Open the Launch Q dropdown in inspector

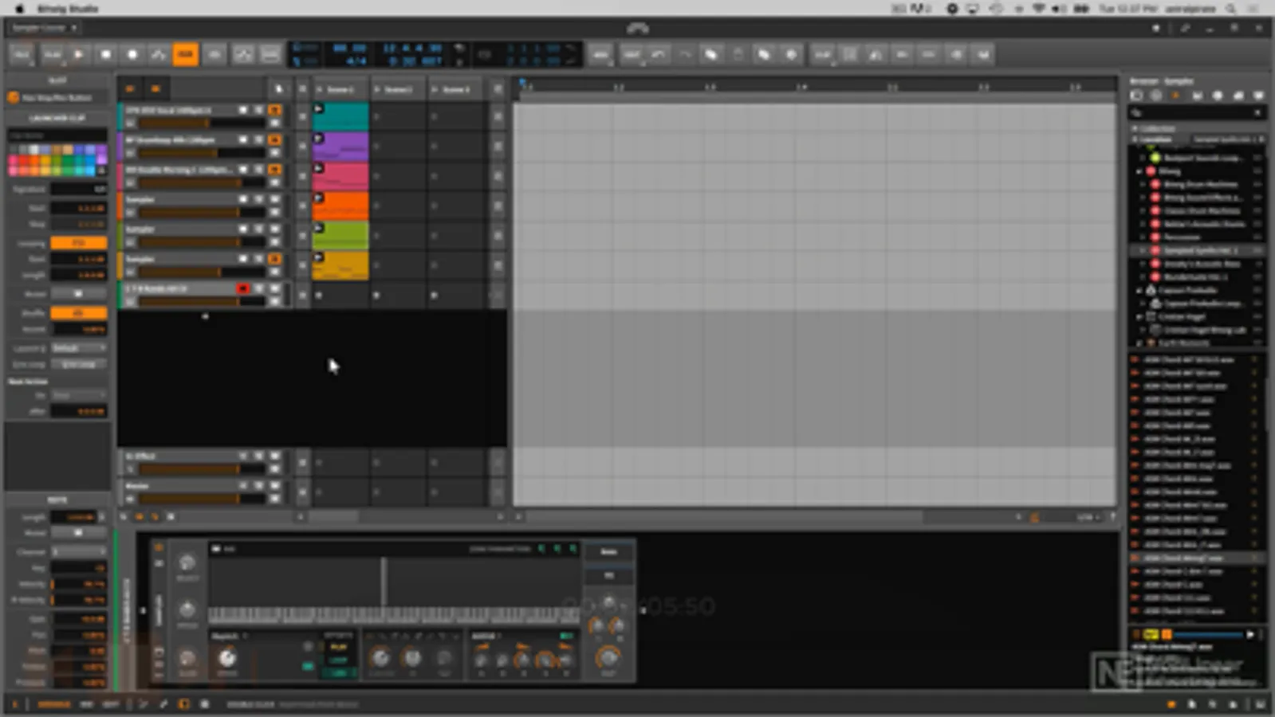click(78, 348)
